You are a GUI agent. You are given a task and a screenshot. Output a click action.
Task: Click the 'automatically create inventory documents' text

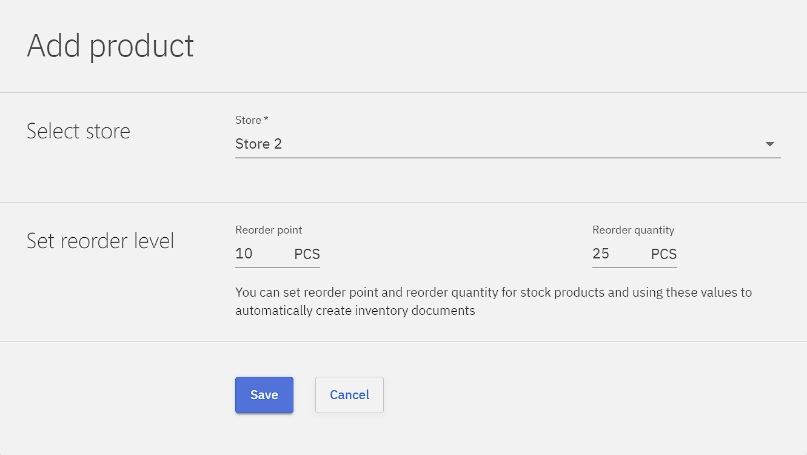[355, 311]
